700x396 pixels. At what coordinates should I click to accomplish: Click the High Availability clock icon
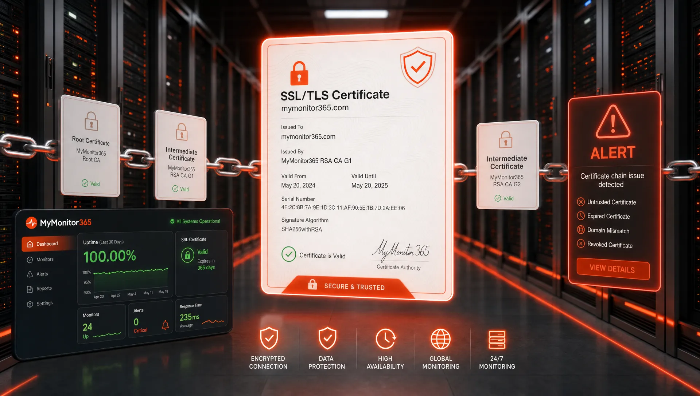[x=386, y=339]
